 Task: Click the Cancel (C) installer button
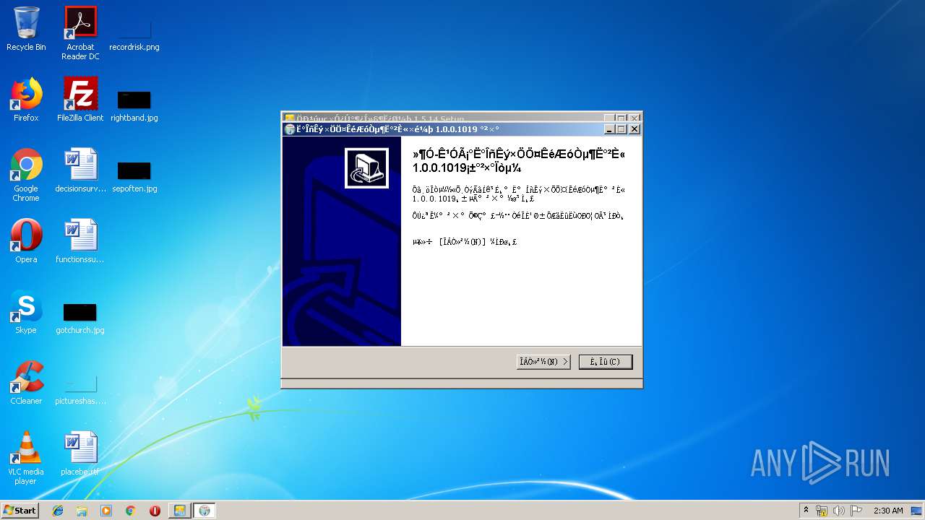tap(606, 361)
